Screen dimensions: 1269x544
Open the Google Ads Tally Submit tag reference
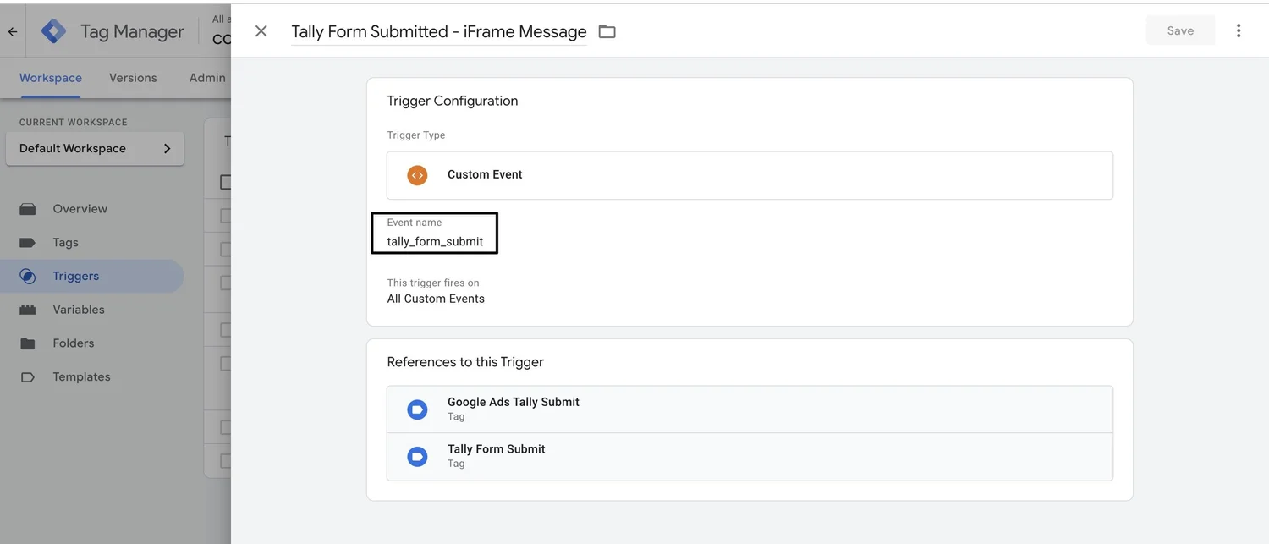click(750, 408)
